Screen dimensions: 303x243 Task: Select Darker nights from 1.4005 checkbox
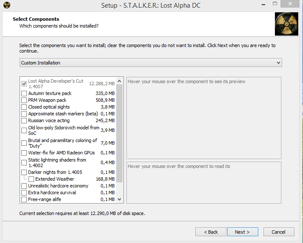[x=24, y=172]
